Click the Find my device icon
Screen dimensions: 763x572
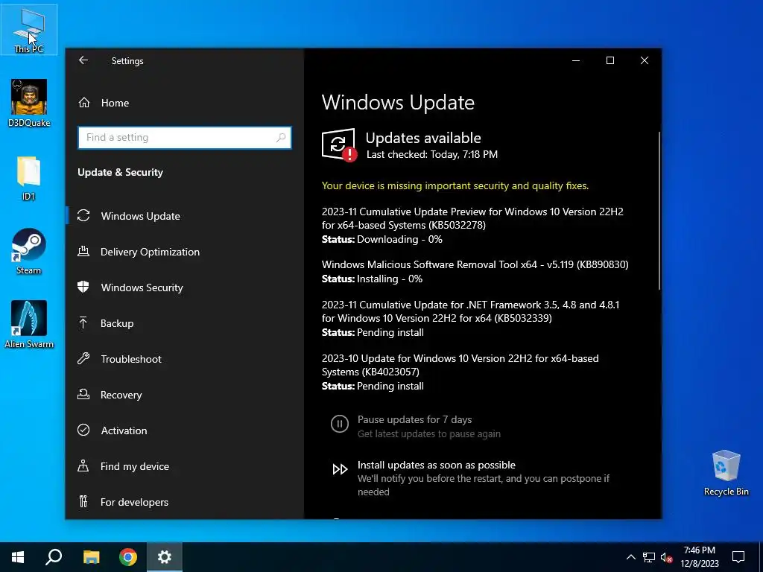(83, 466)
